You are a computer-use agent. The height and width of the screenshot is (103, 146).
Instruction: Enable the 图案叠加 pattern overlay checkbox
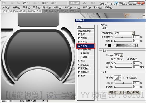[79, 72]
